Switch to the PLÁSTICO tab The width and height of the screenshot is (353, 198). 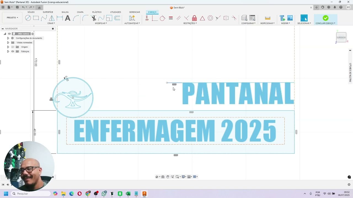pyautogui.click(x=97, y=12)
